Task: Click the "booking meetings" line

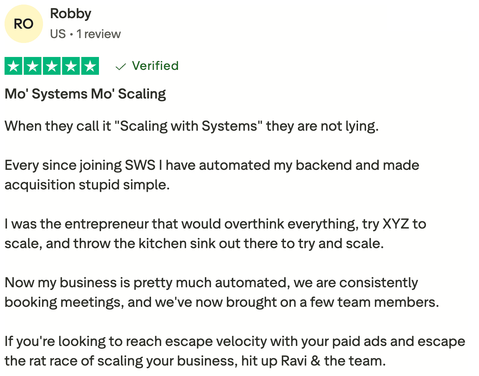Action: (x=222, y=302)
